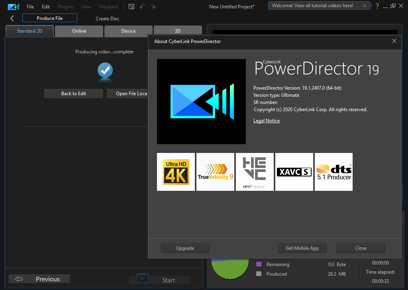Click the Back to Edit button
This screenshot has width=408, height=290.
point(74,94)
